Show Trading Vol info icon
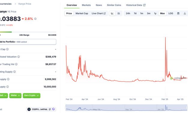Viewport: 188px width, 113px height. 16,64
